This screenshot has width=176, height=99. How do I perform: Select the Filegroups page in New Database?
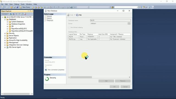[50, 20]
